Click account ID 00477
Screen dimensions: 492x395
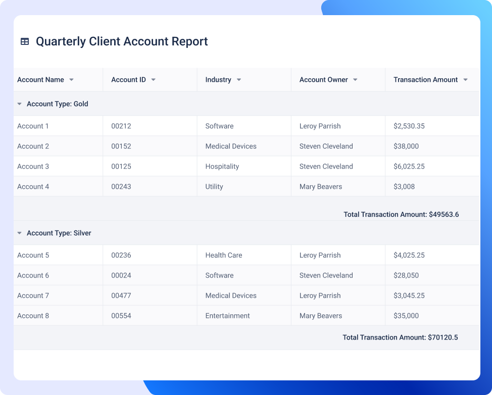[x=121, y=296]
